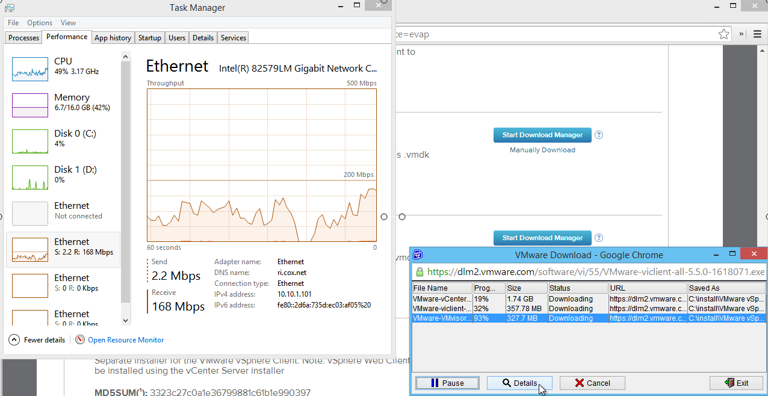Click the DNS name ri.cox.net
The height and width of the screenshot is (396, 768).
[x=292, y=273]
